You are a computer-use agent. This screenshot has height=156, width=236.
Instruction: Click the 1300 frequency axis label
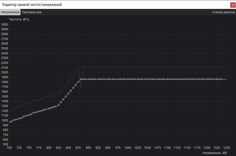coord(5,106)
